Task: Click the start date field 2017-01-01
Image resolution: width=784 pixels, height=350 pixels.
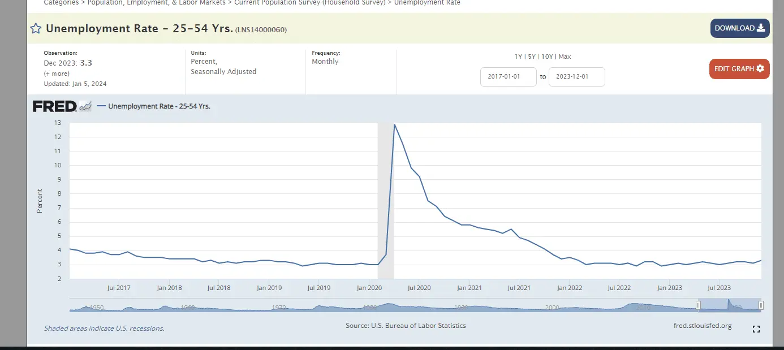Action: point(508,77)
